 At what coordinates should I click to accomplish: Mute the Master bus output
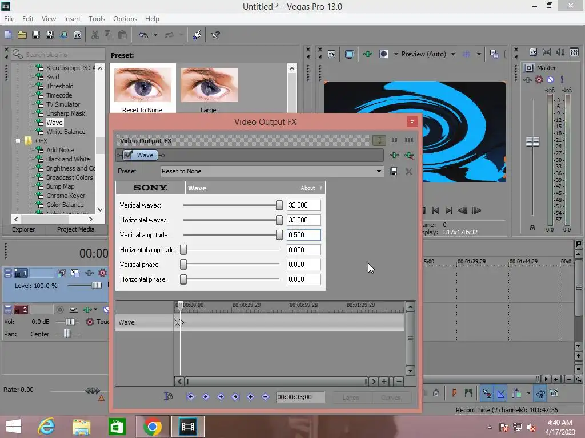(550, 80)
